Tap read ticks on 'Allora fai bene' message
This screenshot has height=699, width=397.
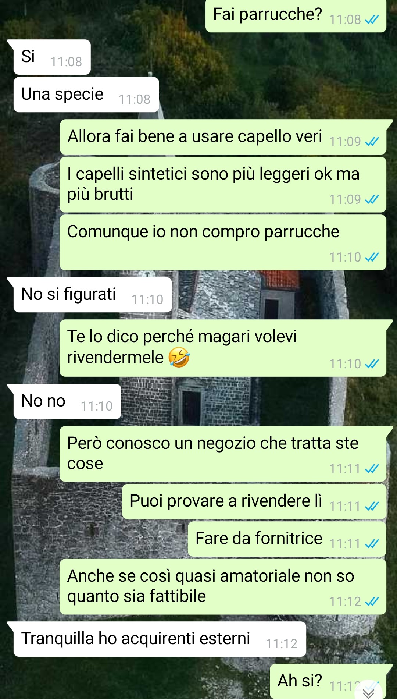pos(372,141)
